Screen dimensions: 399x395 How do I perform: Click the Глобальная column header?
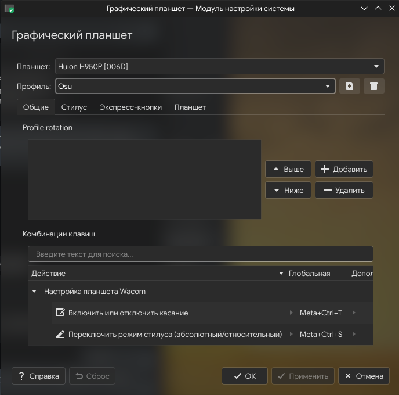click(317, 273)
